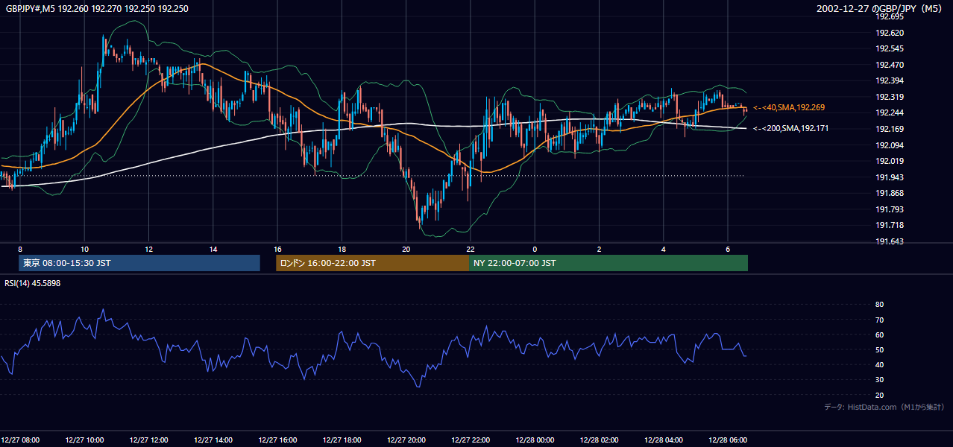Click hour label 18 under the price chart
Viewport: 953px width, 447px height.
click(342, 249)
